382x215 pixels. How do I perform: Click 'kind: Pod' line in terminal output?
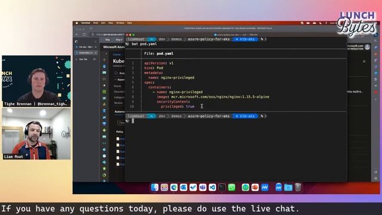[153, 68]
